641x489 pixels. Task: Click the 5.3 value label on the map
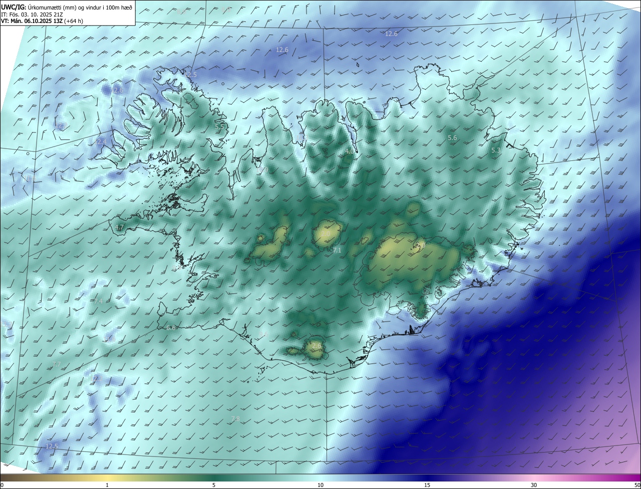click(496, 150)
